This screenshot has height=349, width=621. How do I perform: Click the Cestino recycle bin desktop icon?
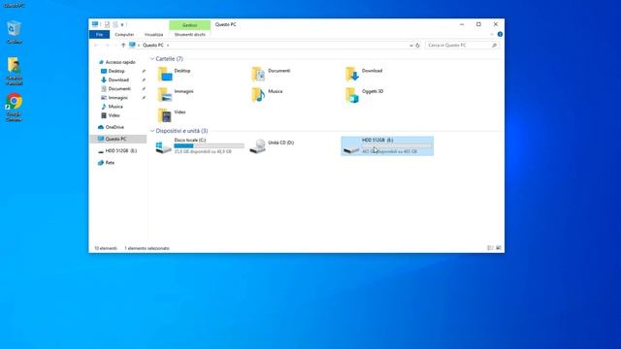(14, 29)
